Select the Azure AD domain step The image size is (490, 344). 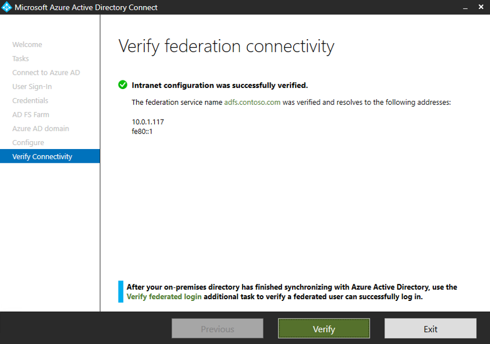pos(41,129)
